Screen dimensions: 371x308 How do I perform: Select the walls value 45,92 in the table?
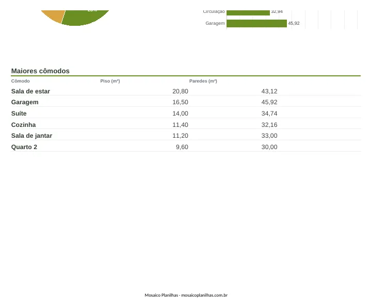click(269, 102)
